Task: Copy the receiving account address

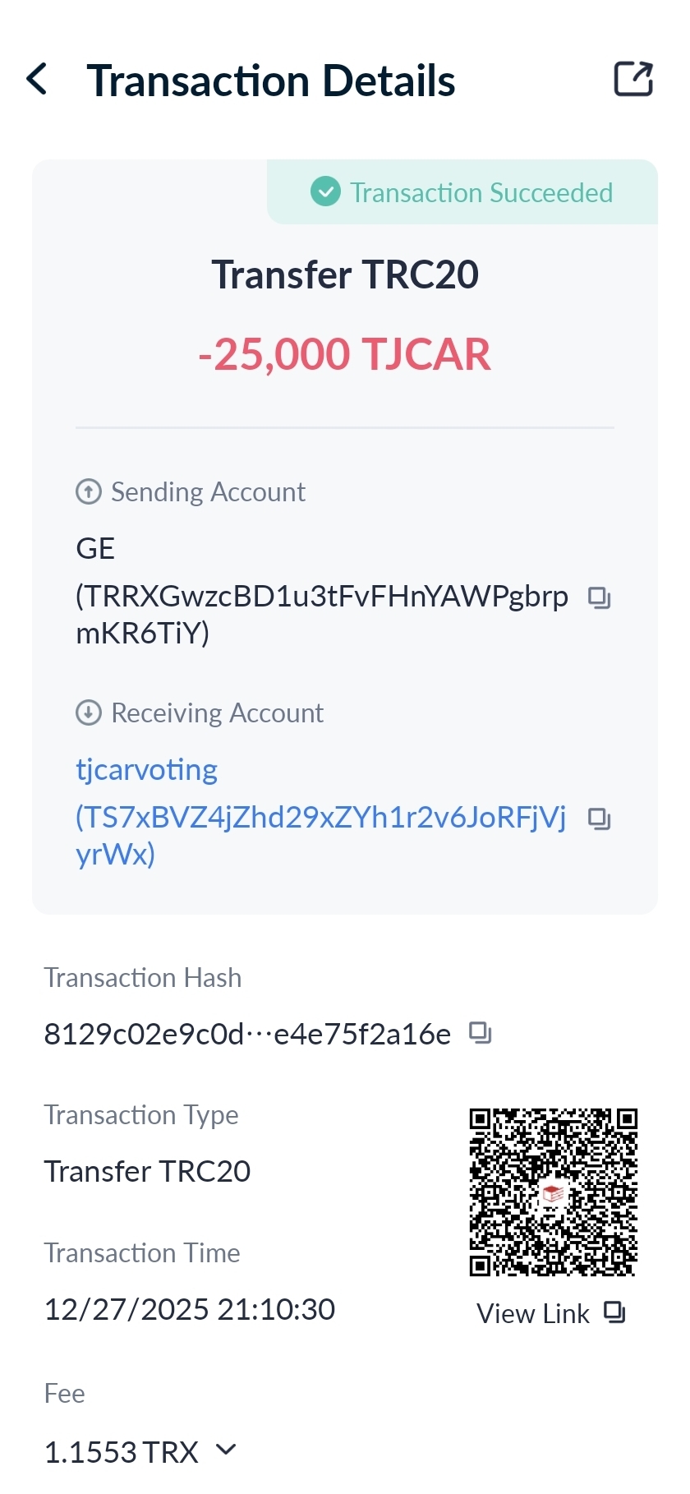Action: (600, 818)
